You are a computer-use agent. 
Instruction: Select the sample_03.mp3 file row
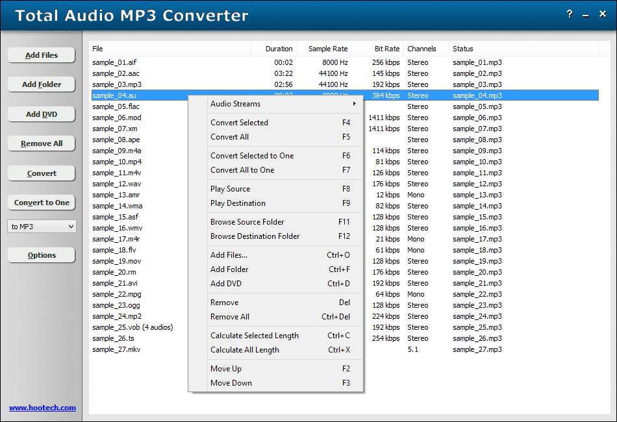tap(345, 84)
